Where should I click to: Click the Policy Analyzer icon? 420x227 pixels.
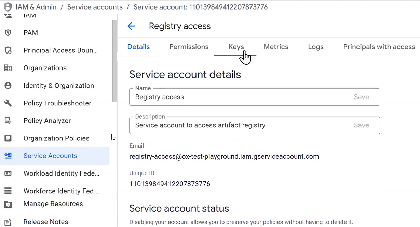point(8,121)
